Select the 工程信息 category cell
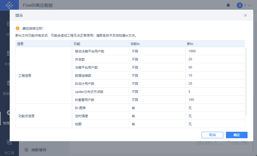Viewport: 257px width, 156px height. 25,75
